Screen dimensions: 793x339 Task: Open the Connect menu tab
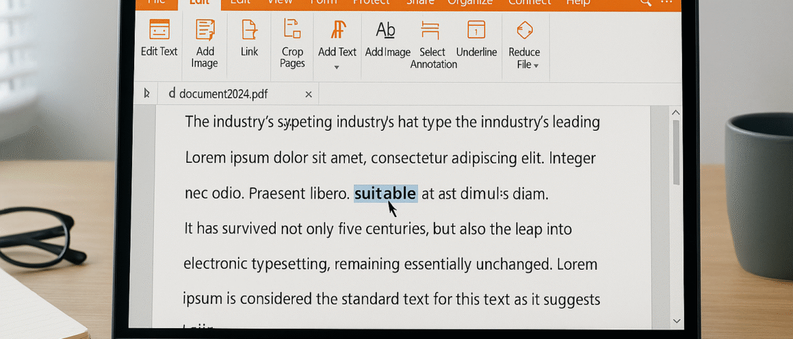click(x=529, y=2)
